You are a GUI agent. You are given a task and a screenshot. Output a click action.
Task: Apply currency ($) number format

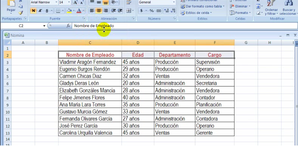click(x=141, y=11)
